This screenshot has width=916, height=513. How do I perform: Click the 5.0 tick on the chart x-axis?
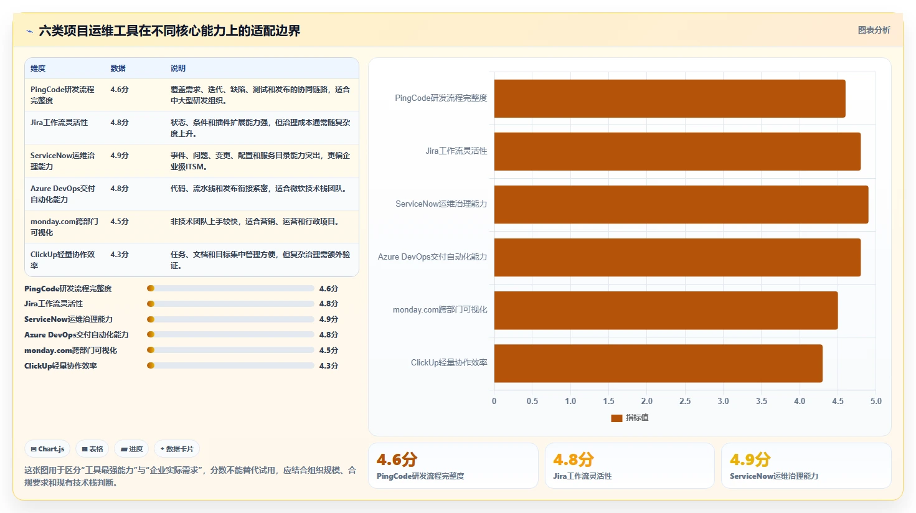(876, 401)
